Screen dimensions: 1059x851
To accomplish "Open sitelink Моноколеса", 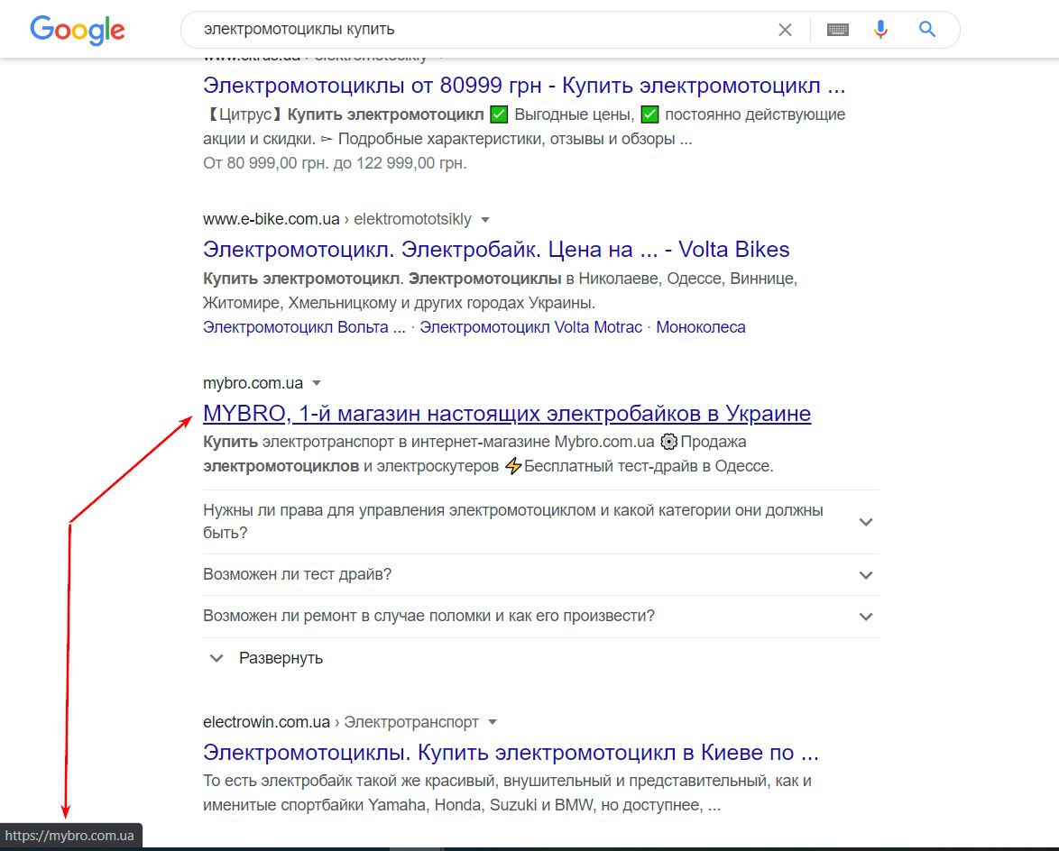I will (x=701, y=327).
